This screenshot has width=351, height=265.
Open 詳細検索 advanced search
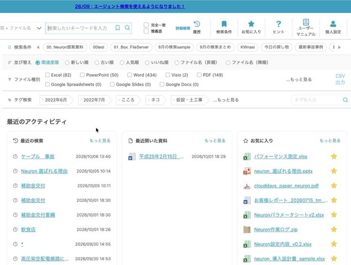183,28
